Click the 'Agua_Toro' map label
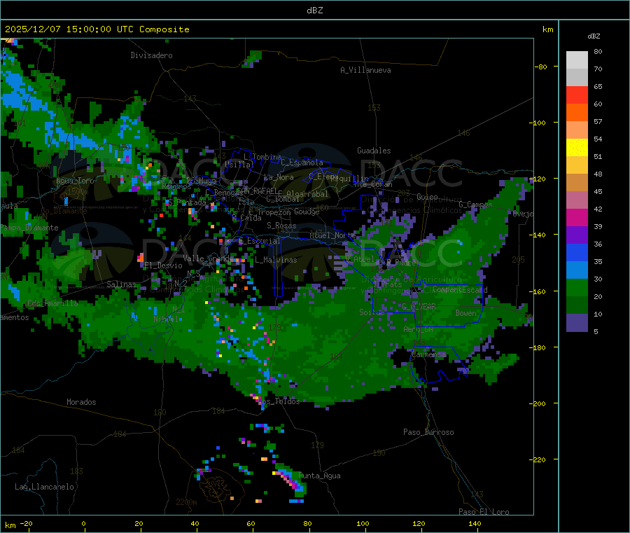Screen dimensions: 630x533 coord(75,181)
